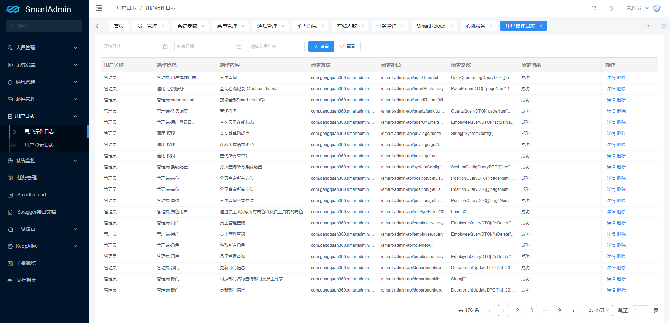Viewport: 670px width, 323px height.
Task: Select the 文件列表 cloud icon
Action: [10, 280]
